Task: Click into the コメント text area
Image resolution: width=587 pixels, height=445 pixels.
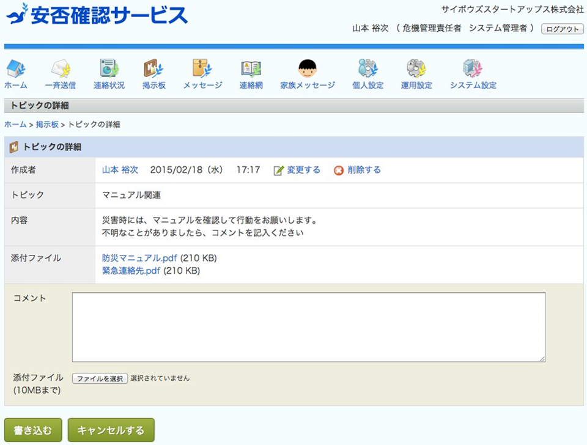Action: click(308, 327)
